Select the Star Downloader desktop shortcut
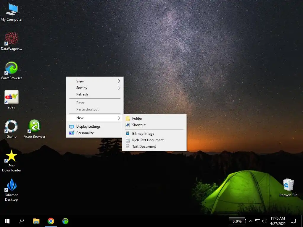Screen dimensions: 303x227 point(12,161)
